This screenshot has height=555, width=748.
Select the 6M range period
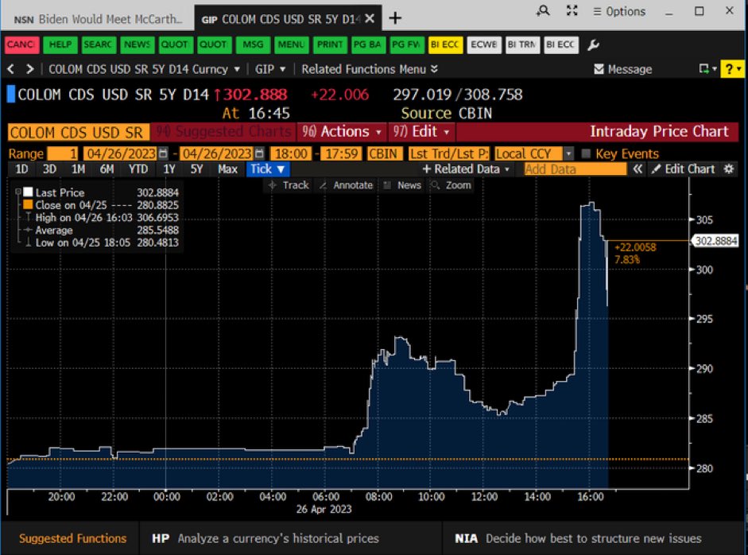(x=107, y=169)
